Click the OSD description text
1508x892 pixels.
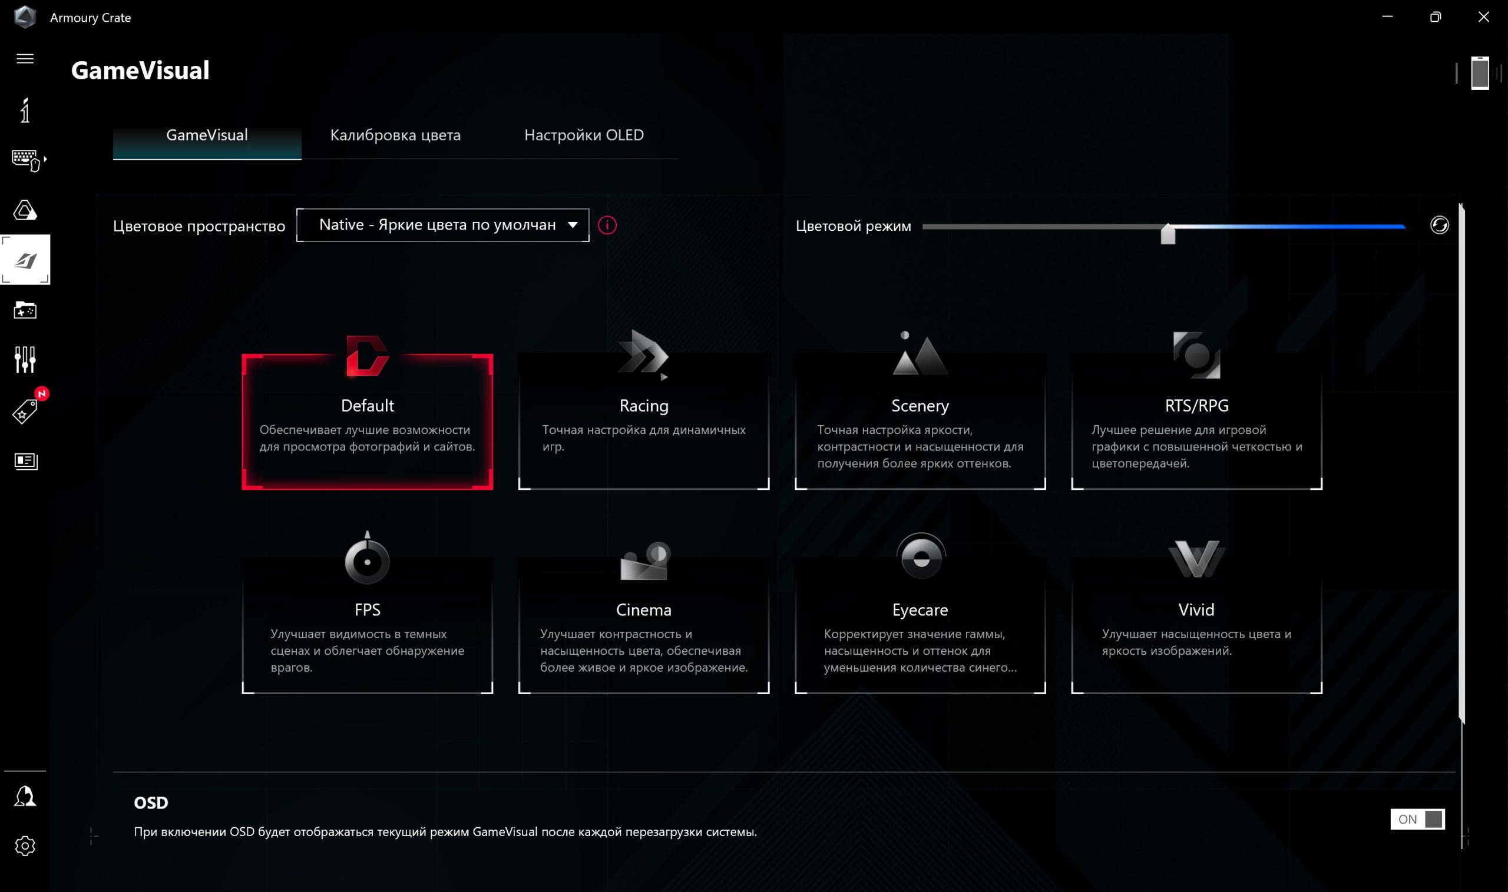[x=445, y=832]
